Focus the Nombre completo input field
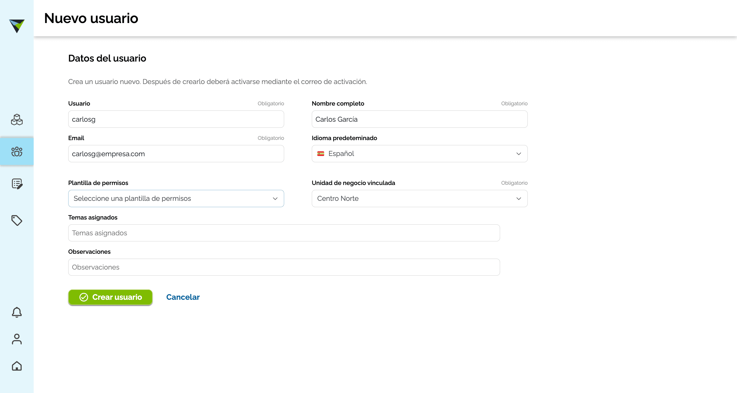737x393 pixels. pos(419,119)
